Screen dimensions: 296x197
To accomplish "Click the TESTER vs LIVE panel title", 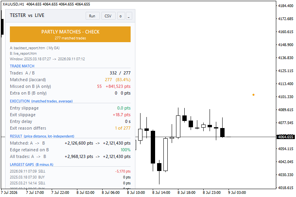I will [x=27, y=15].
